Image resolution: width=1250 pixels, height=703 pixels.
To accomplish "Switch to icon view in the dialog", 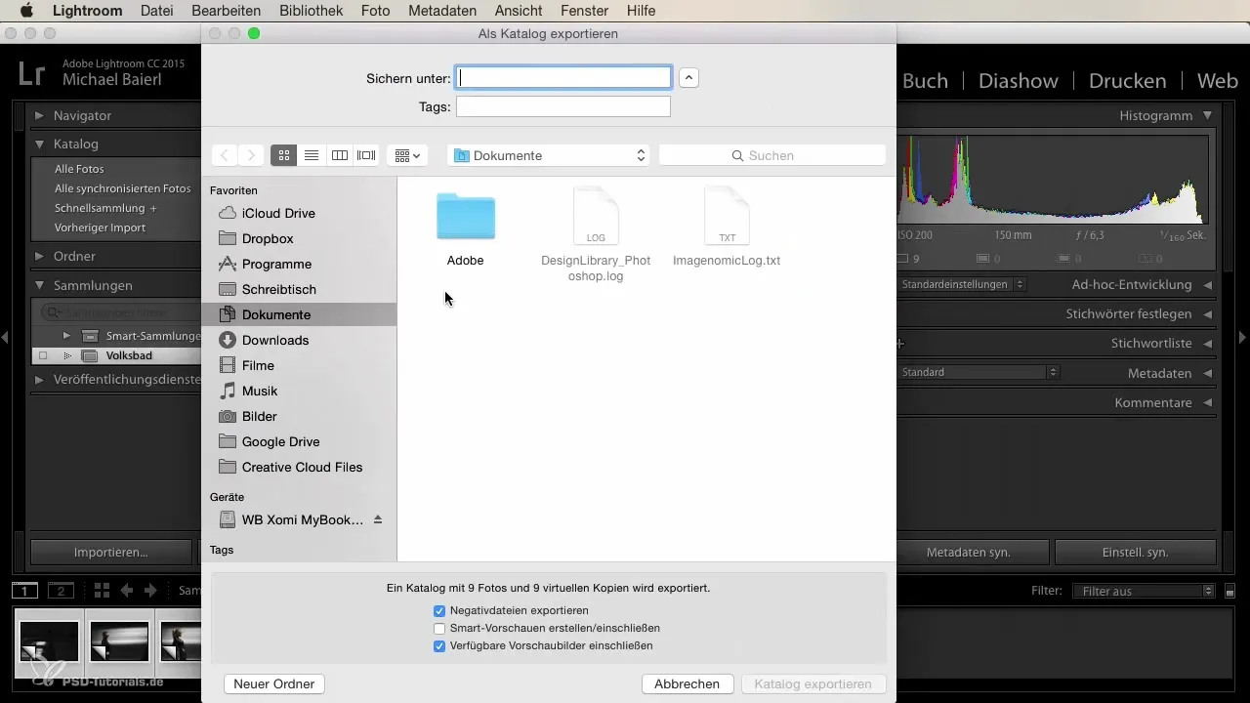I will [x=284, y=155].
